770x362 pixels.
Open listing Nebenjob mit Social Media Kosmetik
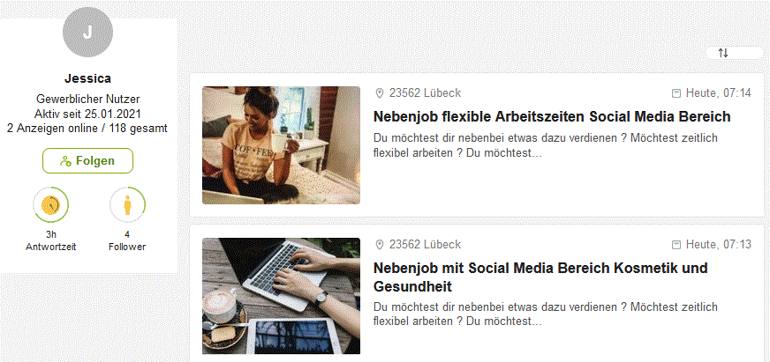click(540, 277)
